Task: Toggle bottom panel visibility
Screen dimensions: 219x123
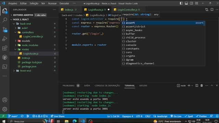Action: point(186,3)
